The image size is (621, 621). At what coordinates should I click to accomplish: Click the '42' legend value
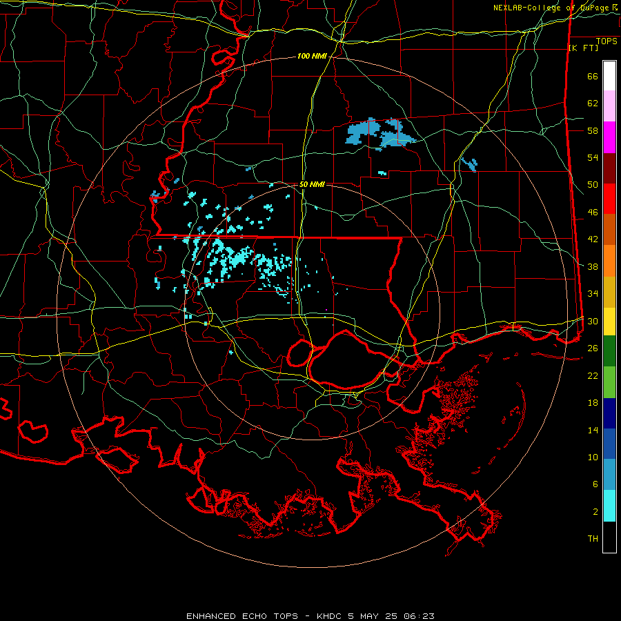click(x=593, y=239)
